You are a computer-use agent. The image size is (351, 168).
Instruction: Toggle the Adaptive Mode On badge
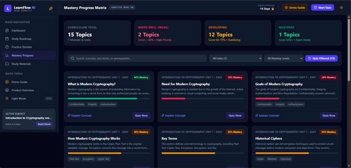[122, 7]
